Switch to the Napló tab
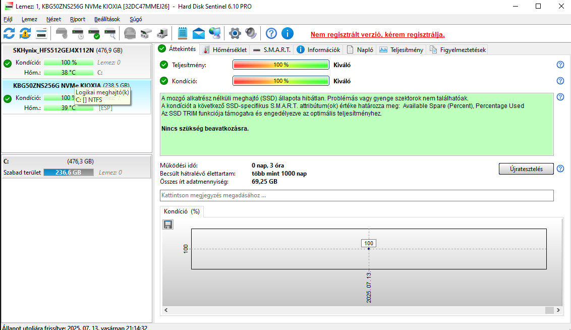This screenshot has width=571, height=330. [360, 50]
